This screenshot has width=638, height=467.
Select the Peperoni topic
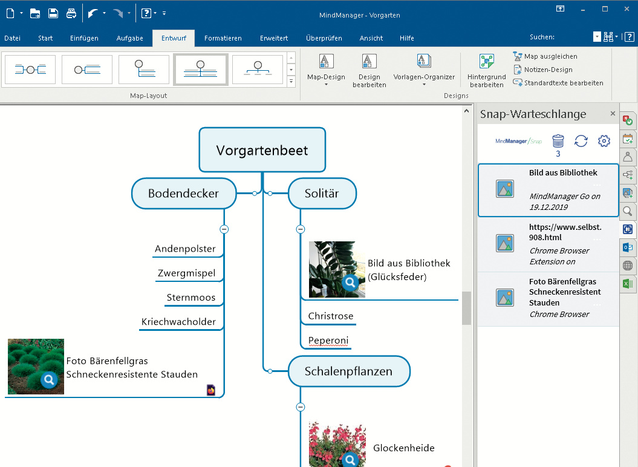(x=328, y=341)
